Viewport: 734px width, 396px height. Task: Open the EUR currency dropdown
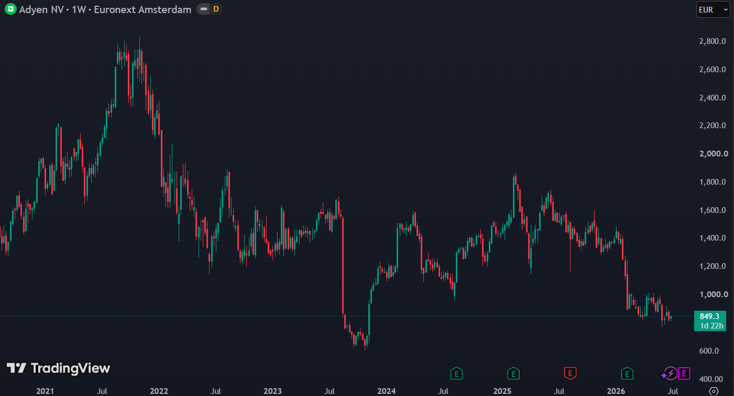click(713, 9)
